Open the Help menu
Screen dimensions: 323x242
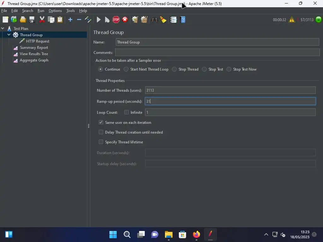click(83, 11)
